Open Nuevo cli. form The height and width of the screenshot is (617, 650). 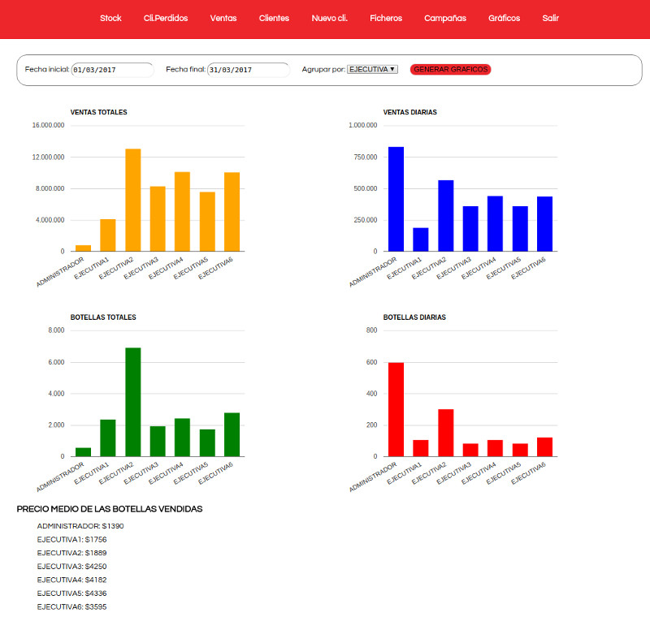tap(329, 18)
